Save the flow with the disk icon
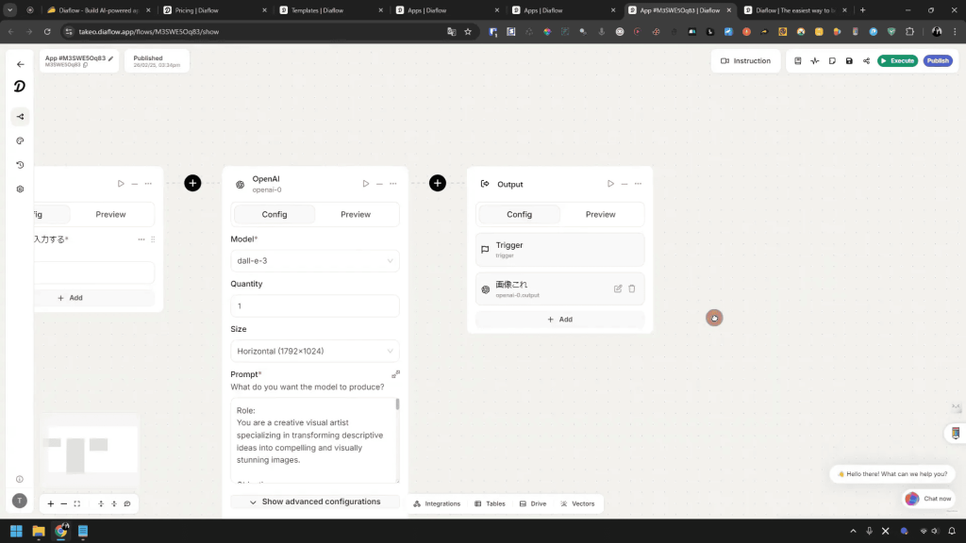This screenshot has height=543, width=966. (850, 61)
